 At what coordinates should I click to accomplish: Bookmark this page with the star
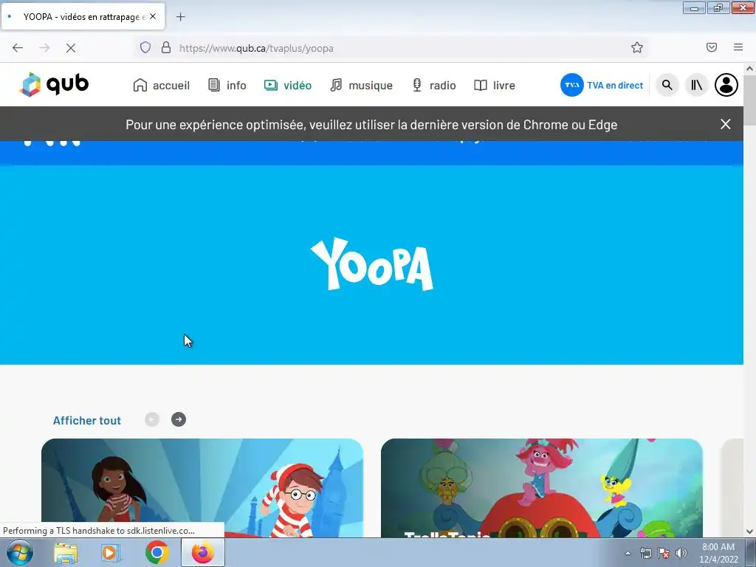point(637,48)
